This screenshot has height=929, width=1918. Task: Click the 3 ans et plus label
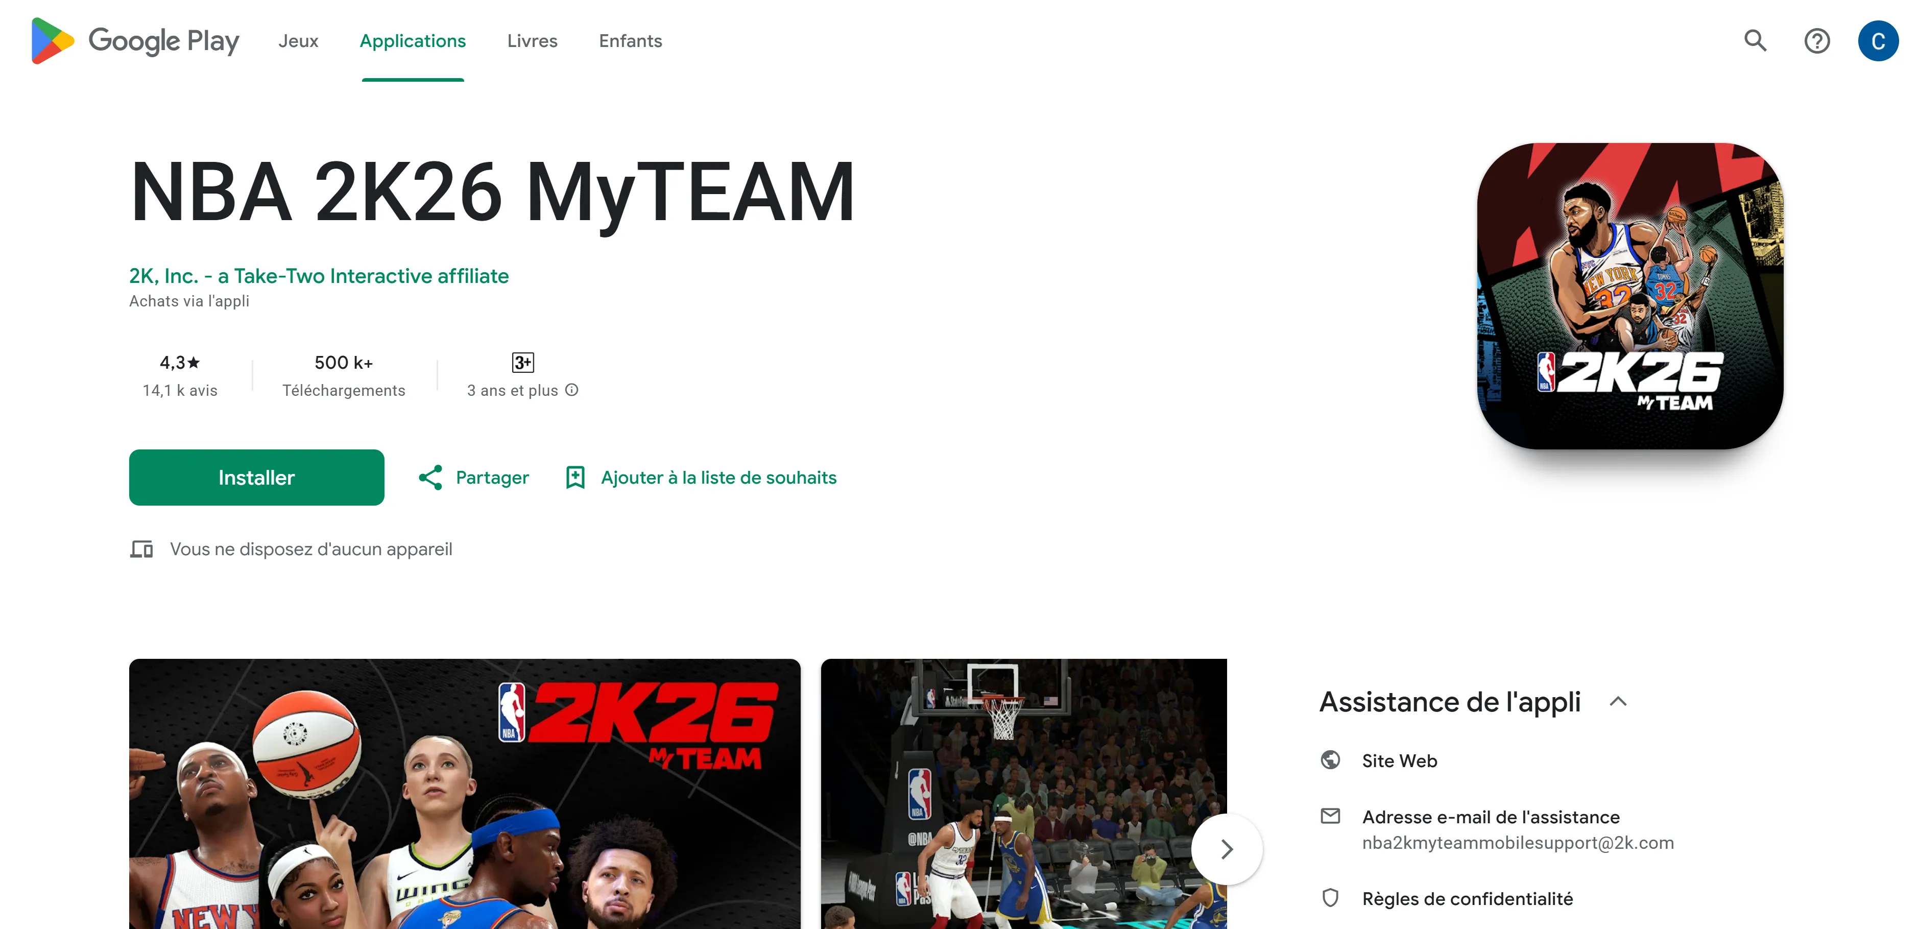pyautogui.click(x=512, y=391)
